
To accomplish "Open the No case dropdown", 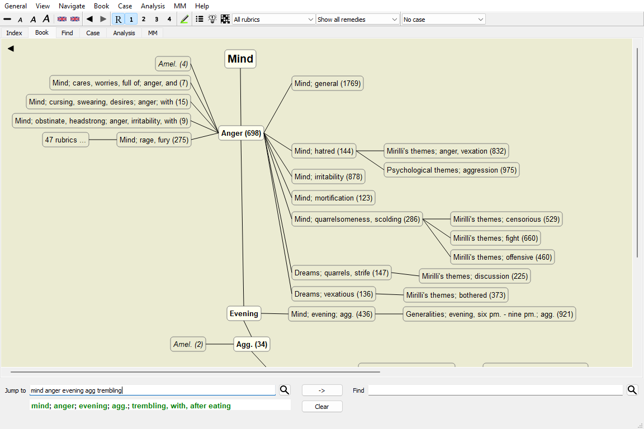I will click(x=443, y=20).
